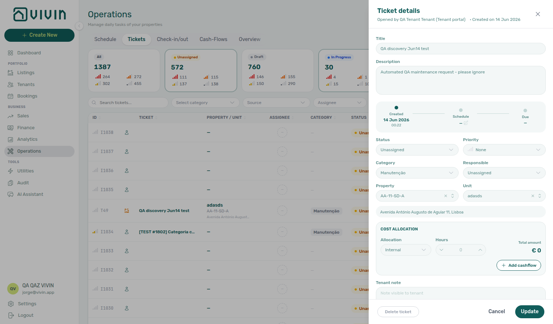Open the Allocation dropdown showing Internal
Screen dimensions: 553x324
tap(406, 250)
